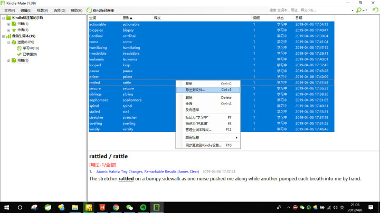Image resolution: width=380 pixels, height=213 pixels.
Task: Open the Atomic Habits book link
Action: 148,171
